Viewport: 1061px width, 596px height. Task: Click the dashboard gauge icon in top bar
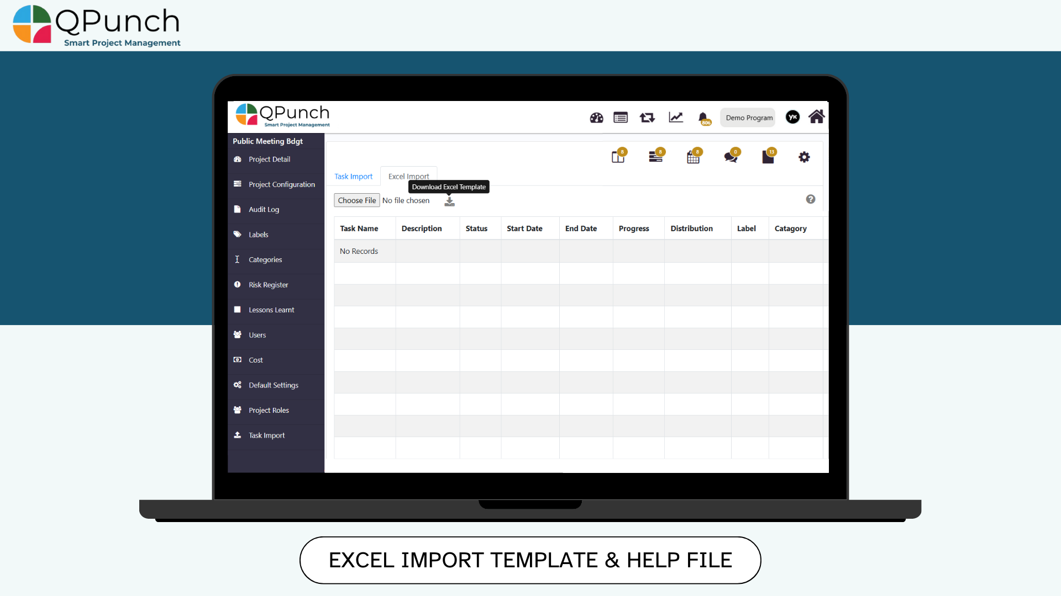coord(596,118)
